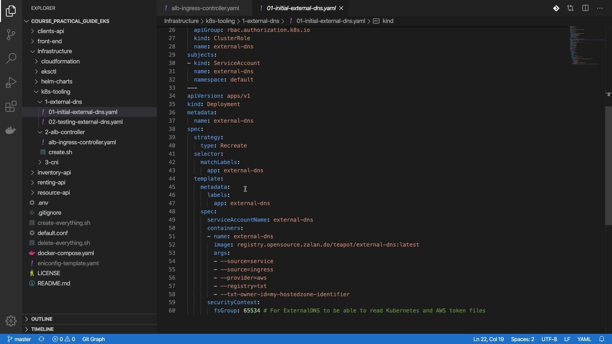Collapse the k8s-tooling folder
This screenshot has width=612, height=344.
click(x=55, y=92)
